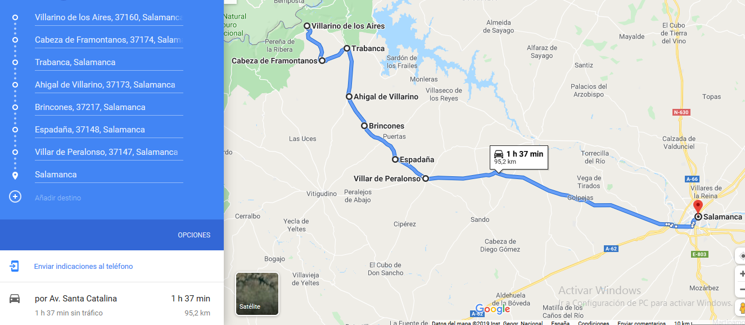
Task: Click the Añadir destino field
Action: [109, 198]
